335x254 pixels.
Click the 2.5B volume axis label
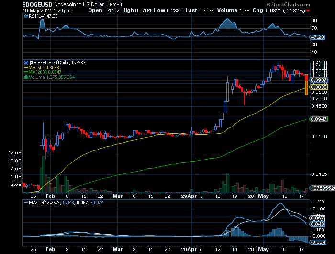click(x=16, y=185)
